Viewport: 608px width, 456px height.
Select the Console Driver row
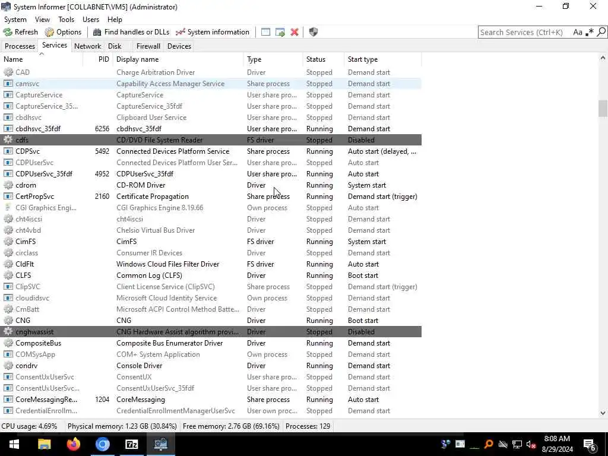tap(211, 366)
